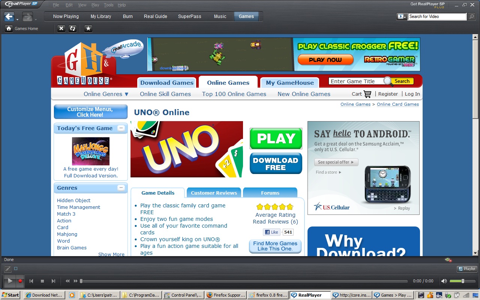Viewport: 480px width, 300px height.
Task: Click the playback seek bar
Action: tap(244, 281)
